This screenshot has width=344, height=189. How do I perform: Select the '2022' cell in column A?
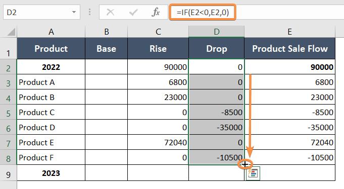(51, 67)
